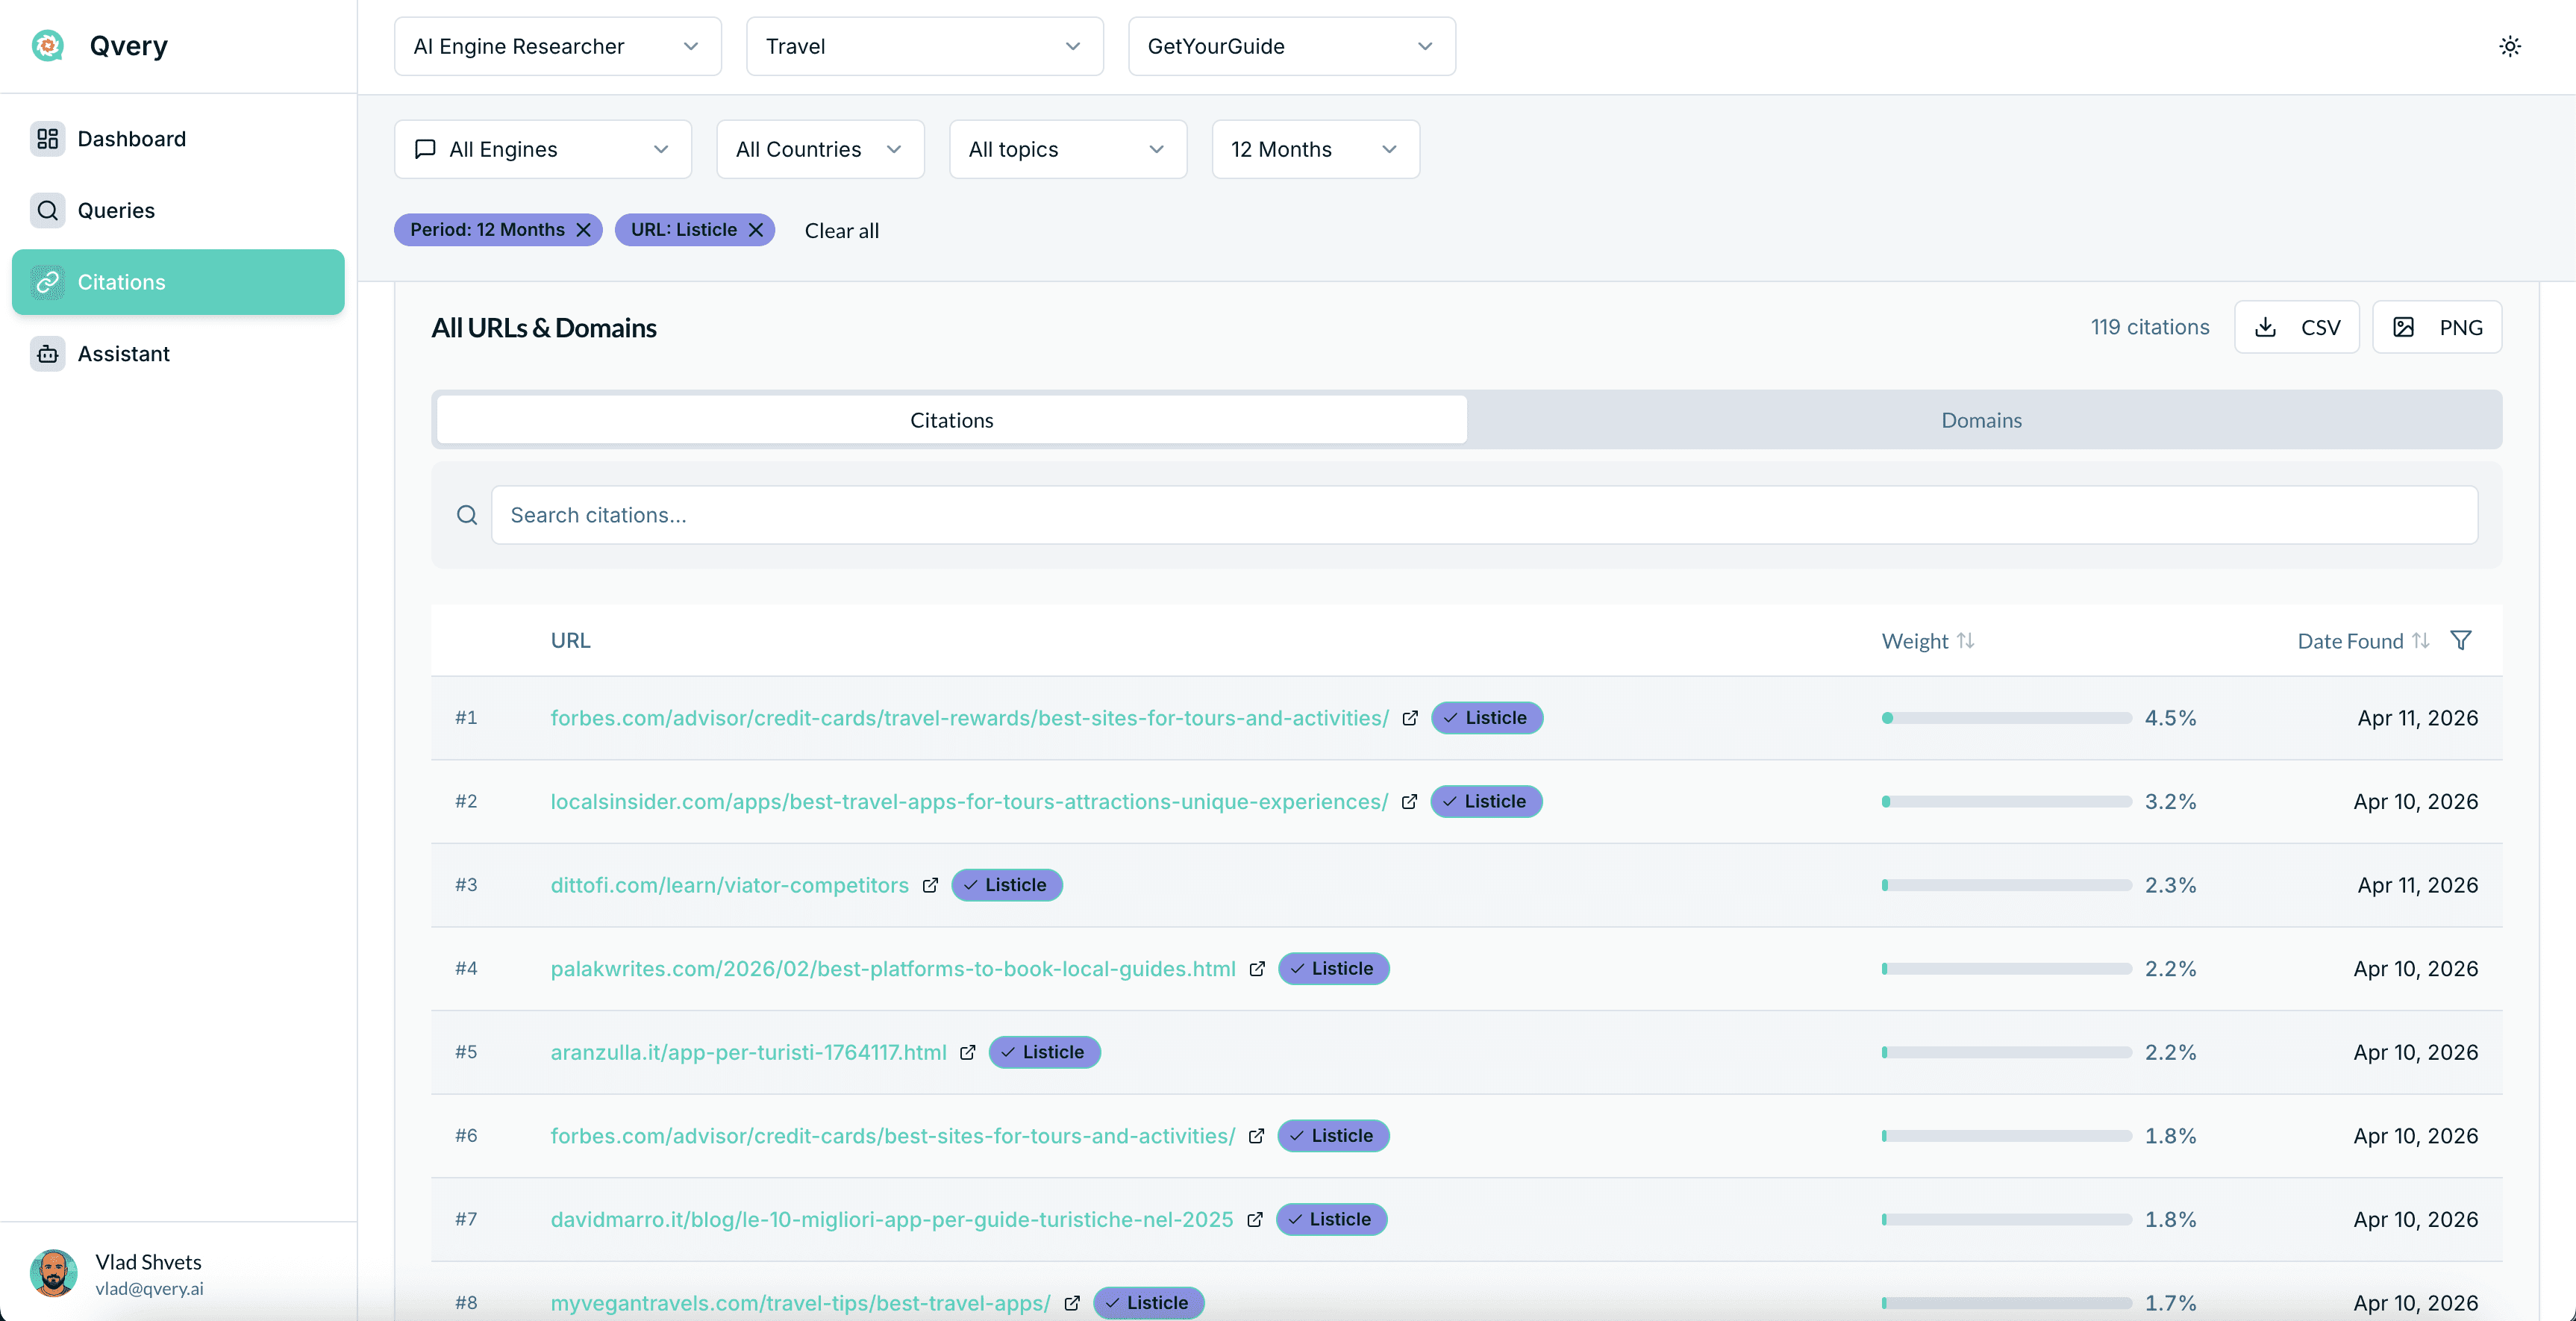Open the GetYourGuide brand dropdown
The width and height of the screenshot is (2576, 1321).
click(x=1292, y=46)
